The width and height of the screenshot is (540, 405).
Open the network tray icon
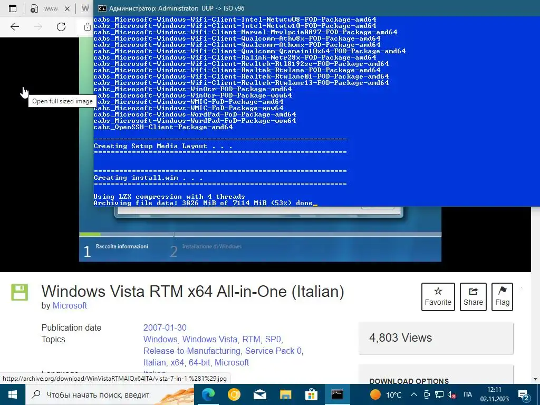pos(439,394)
